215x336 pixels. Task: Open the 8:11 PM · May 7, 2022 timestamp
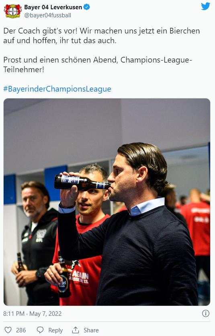point(32,314)
